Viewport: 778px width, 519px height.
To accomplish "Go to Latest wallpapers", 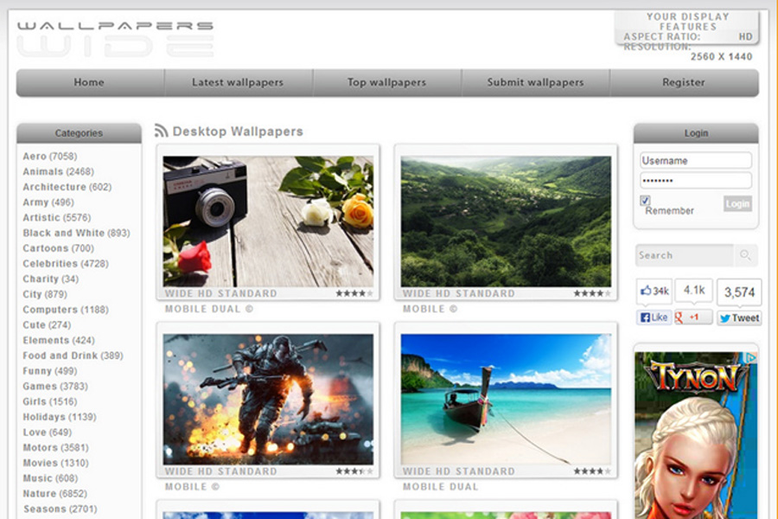I will (x=238, y=82).
